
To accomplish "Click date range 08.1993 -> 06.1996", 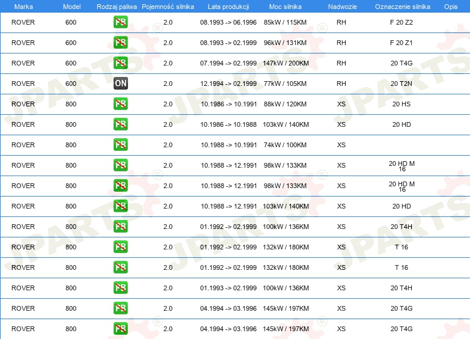I will point(228,22).
